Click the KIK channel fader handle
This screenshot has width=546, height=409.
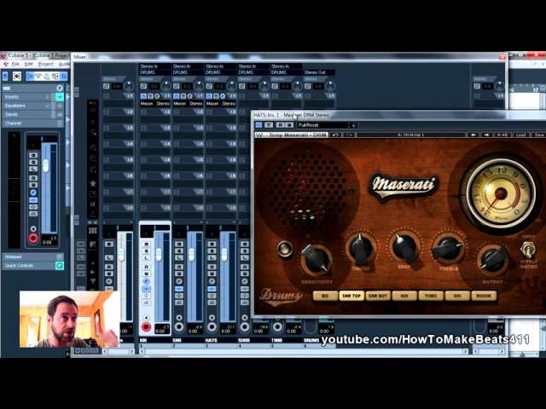coord(159,254)
